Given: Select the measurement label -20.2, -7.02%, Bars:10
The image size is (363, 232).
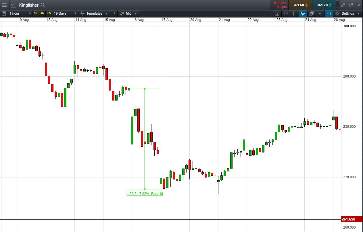Looking at the screenshot, I should [145, 194].
